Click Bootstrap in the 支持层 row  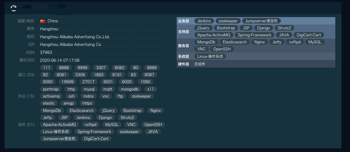(x=226, y=28)
